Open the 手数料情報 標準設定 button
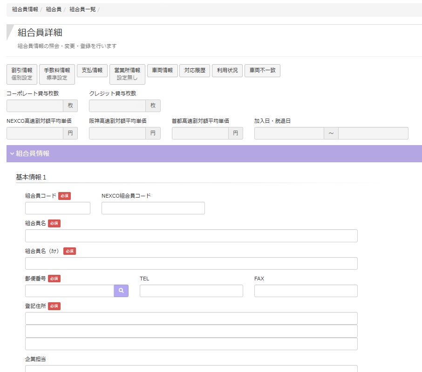The height and width of the screenshot is (372, 422). click(57, 74)
